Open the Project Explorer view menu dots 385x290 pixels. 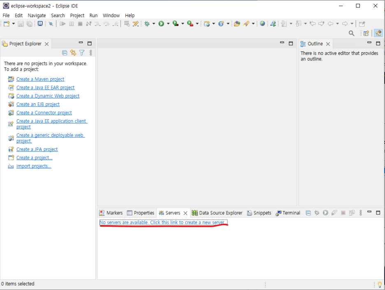91,53
